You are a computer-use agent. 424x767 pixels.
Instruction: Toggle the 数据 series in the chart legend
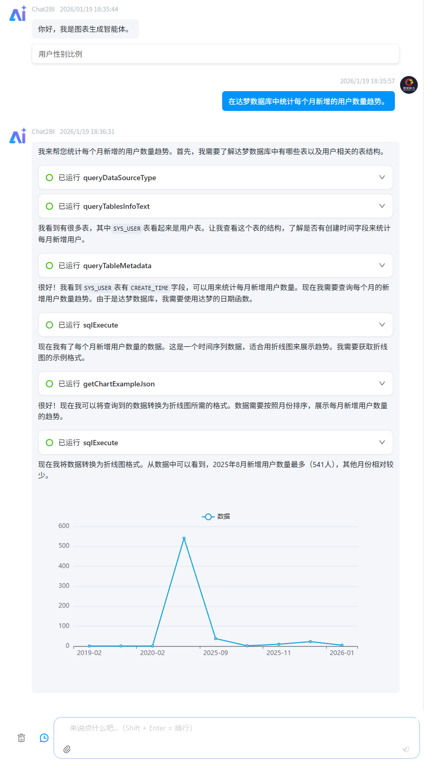pyautogui.click(x=216, y=517)
